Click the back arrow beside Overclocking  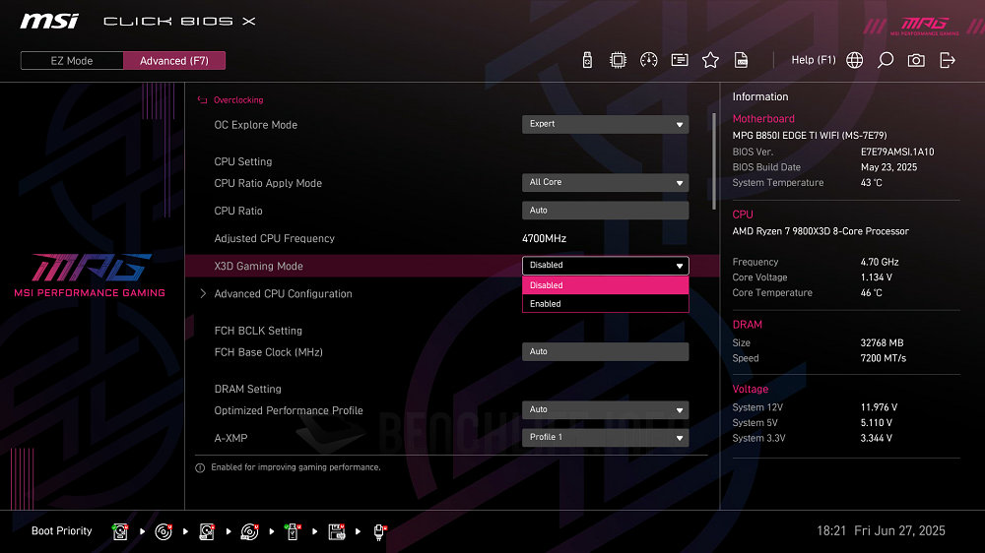point(202,99)
